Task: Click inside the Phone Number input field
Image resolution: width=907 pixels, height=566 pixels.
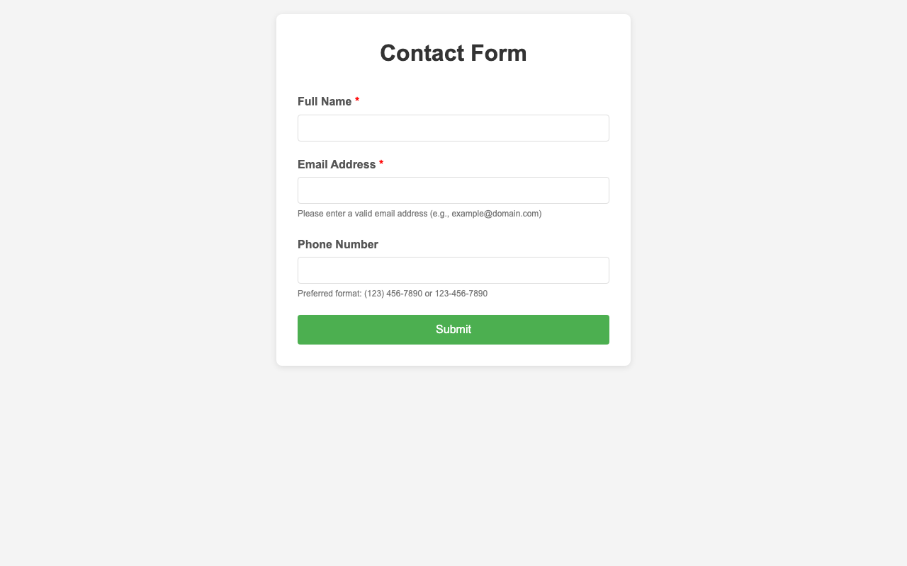Action: (x=453, y=270)
